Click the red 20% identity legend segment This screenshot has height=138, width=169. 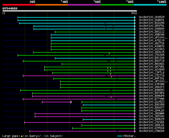coord(19,5)
